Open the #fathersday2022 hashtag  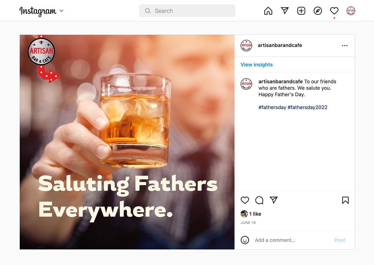click(x=307, y=107)
